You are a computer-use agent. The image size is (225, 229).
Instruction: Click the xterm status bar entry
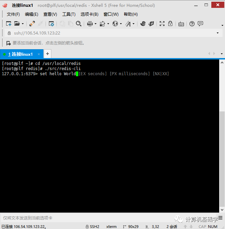pyautogui.click(x=111, y=227)
